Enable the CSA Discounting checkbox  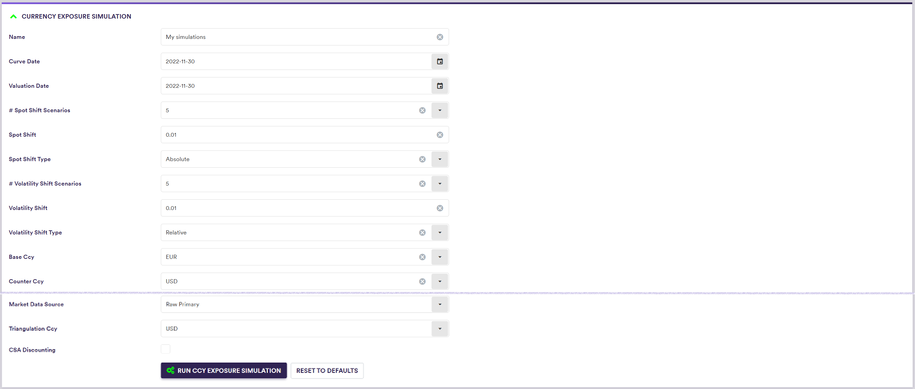pos(166,349)
